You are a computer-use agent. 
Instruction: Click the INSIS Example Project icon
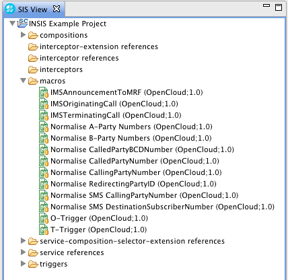tap(22, 24)
